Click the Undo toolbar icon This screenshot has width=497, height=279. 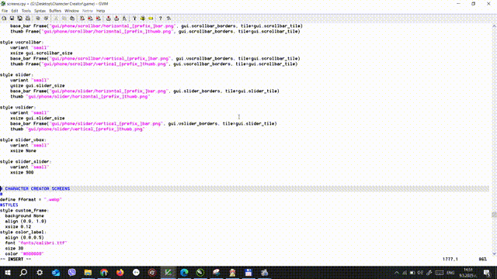pyautogui.click(x=38, y=19)
